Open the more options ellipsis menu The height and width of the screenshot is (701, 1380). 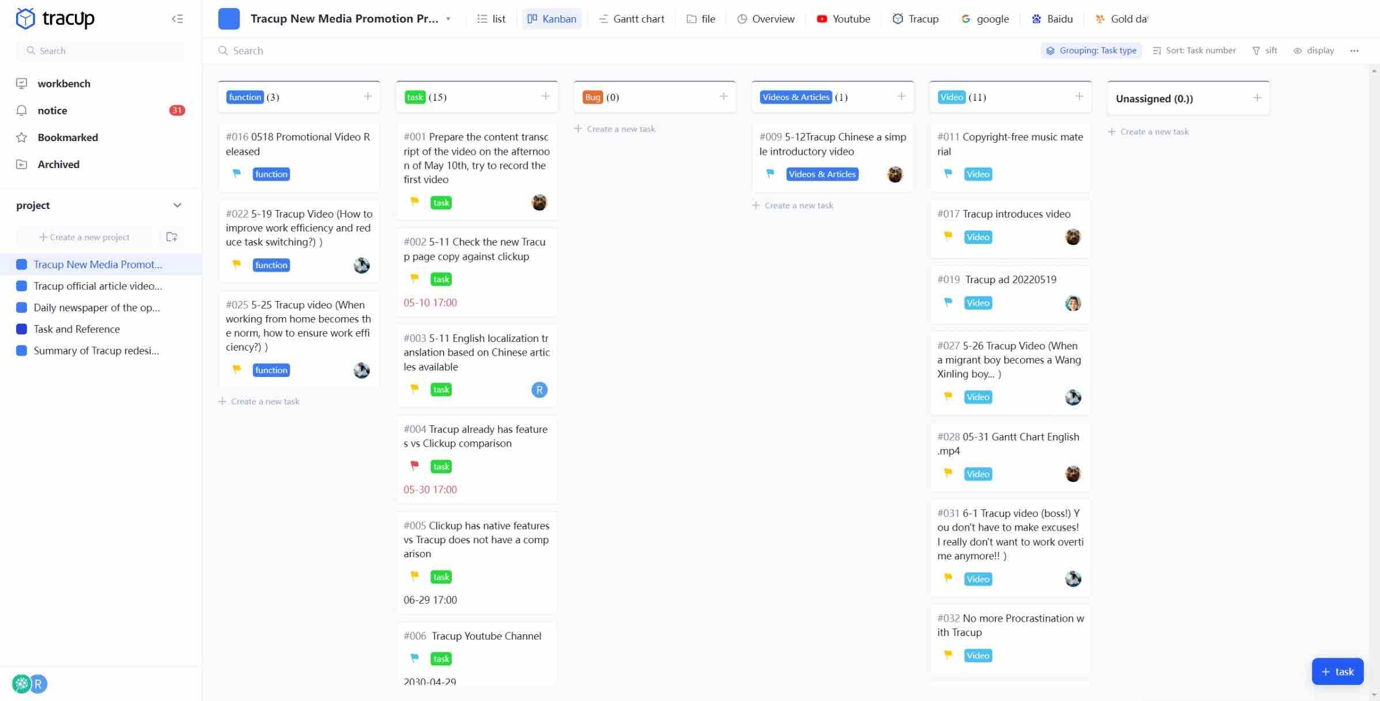point(1354,51)
